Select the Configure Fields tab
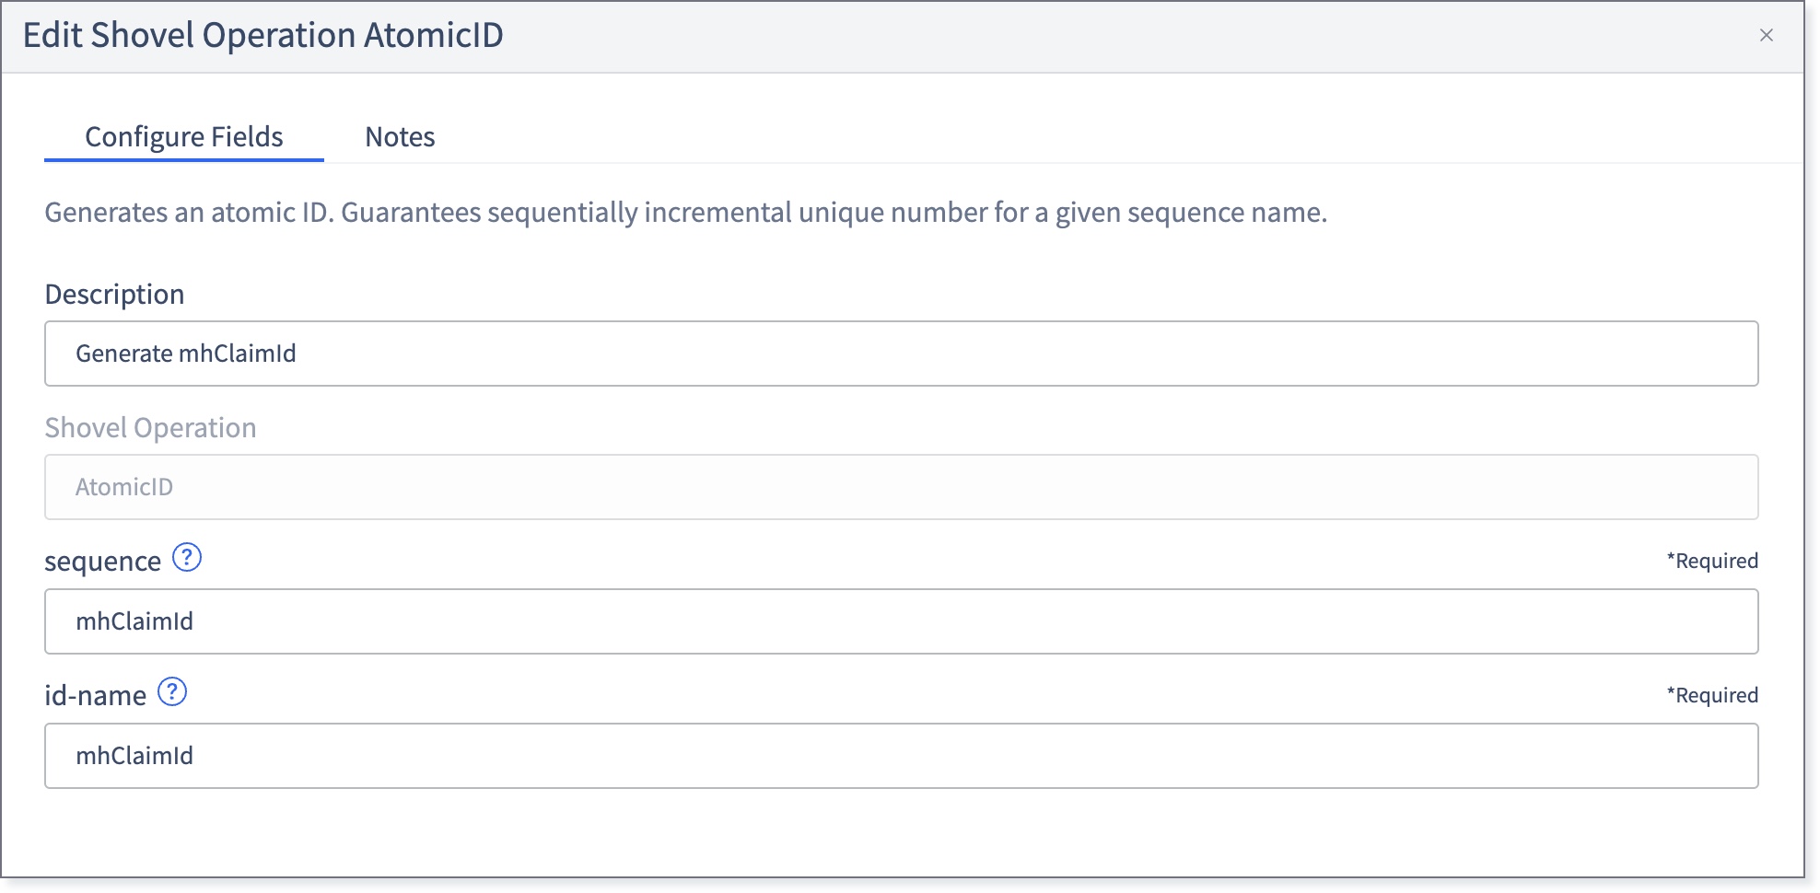1820x893 pixels. click(x=184, y=137)
